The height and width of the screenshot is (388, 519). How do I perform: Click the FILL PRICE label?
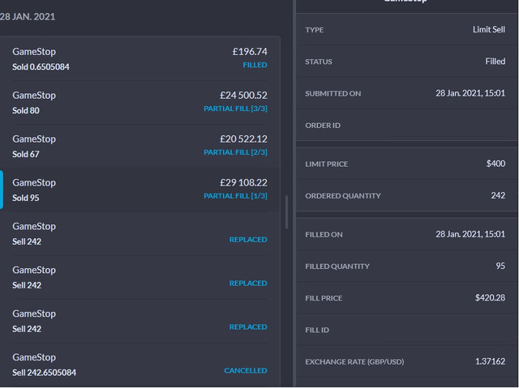pos(324,298)
